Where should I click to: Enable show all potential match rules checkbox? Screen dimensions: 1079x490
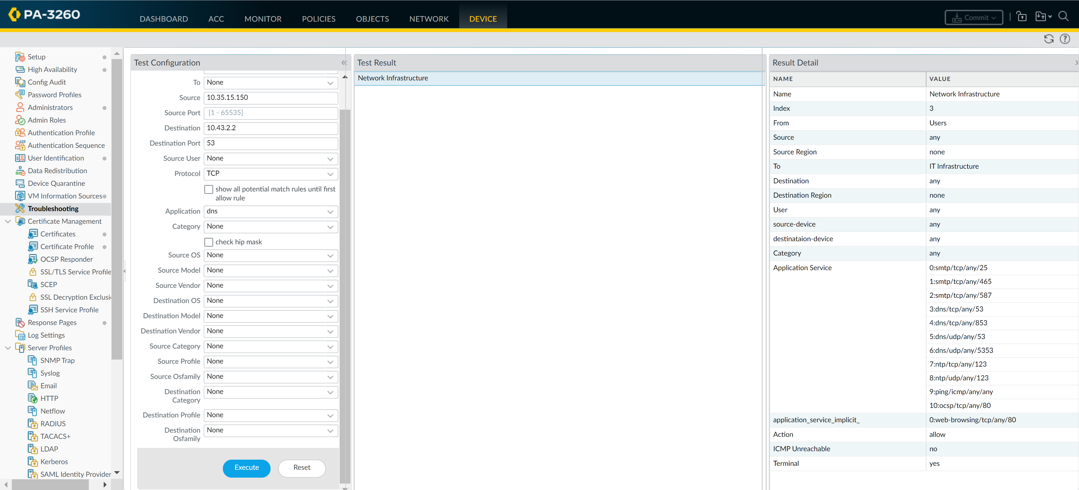click(x=208, y=189)
